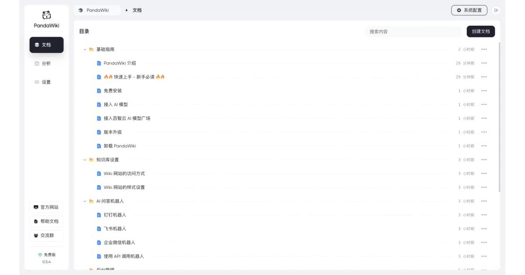Open the PandaWiki knowledge base selector

(x=97, y=10)
